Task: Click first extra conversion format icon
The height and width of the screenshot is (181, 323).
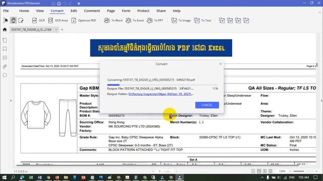Action: click(222, 20)
